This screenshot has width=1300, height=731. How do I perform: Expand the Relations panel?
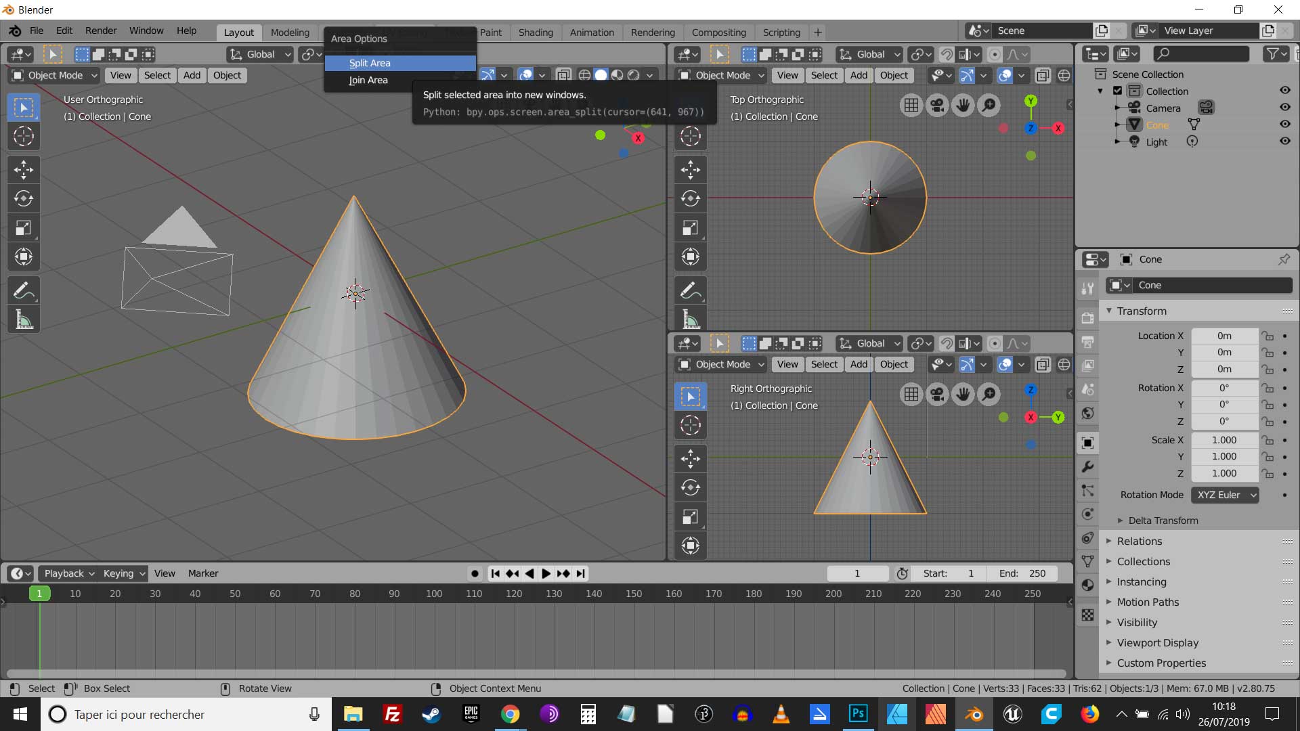pos(1140,541)
